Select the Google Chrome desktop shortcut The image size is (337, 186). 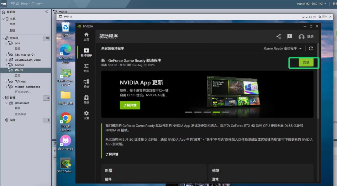[x=66, y=122]
